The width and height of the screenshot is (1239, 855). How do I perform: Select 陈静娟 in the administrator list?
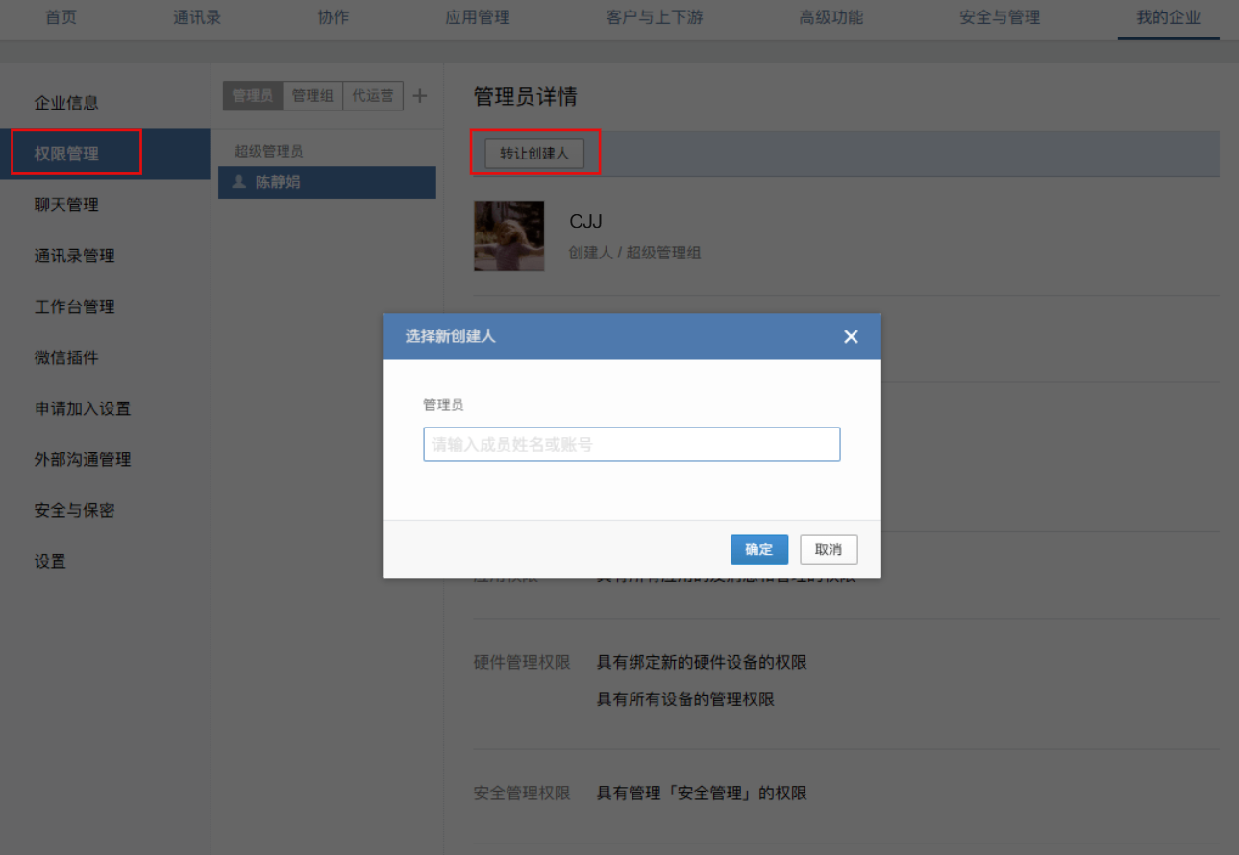click(327, 183)
